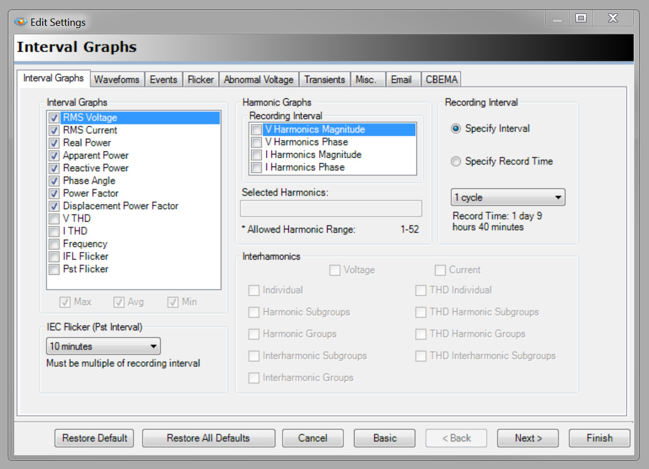Open the 1 cycle recording interval dropdown
649x469 pixels.
[556, 197]
